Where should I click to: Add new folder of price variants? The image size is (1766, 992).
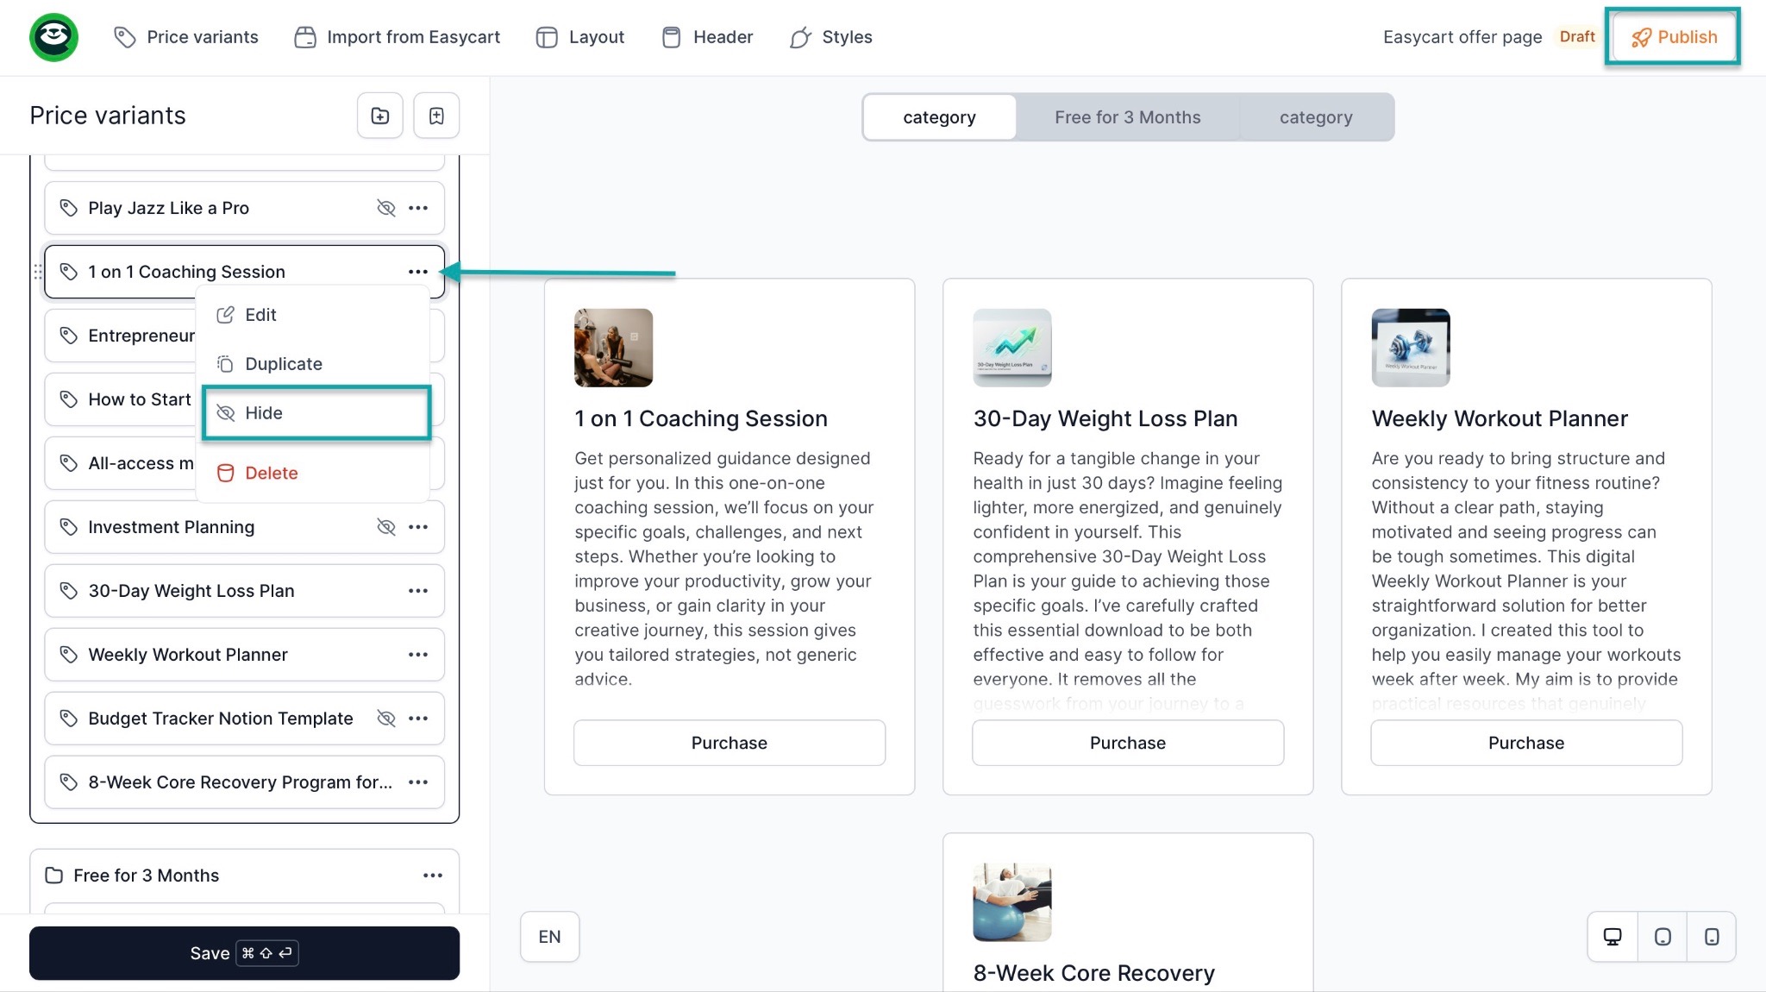tap(380, 116)
